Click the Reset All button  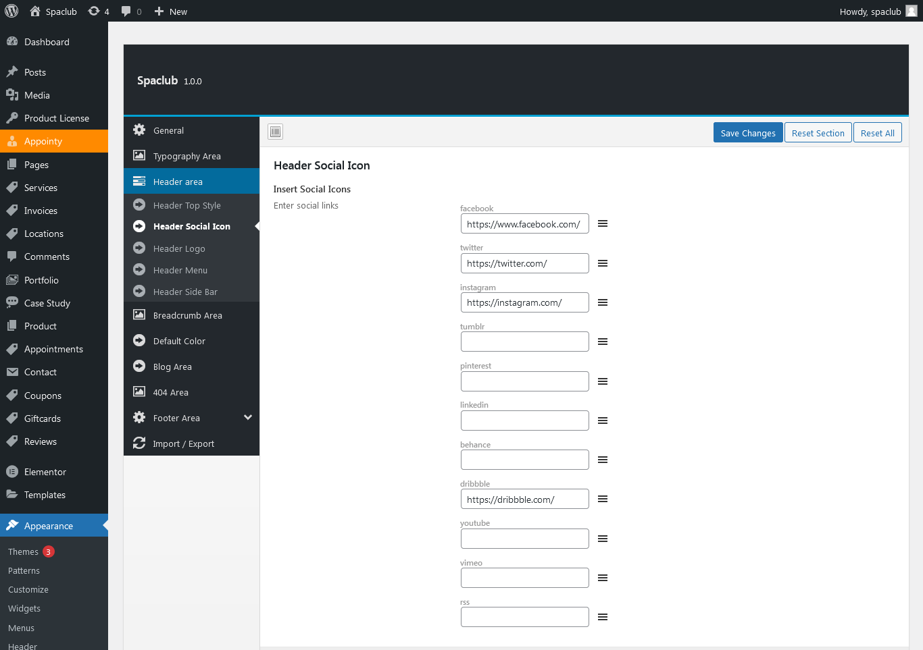(x=877, y=132)
